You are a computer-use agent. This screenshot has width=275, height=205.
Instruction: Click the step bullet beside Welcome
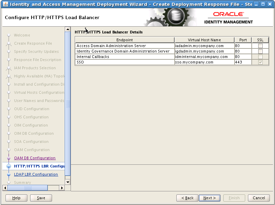pos(9,35)
